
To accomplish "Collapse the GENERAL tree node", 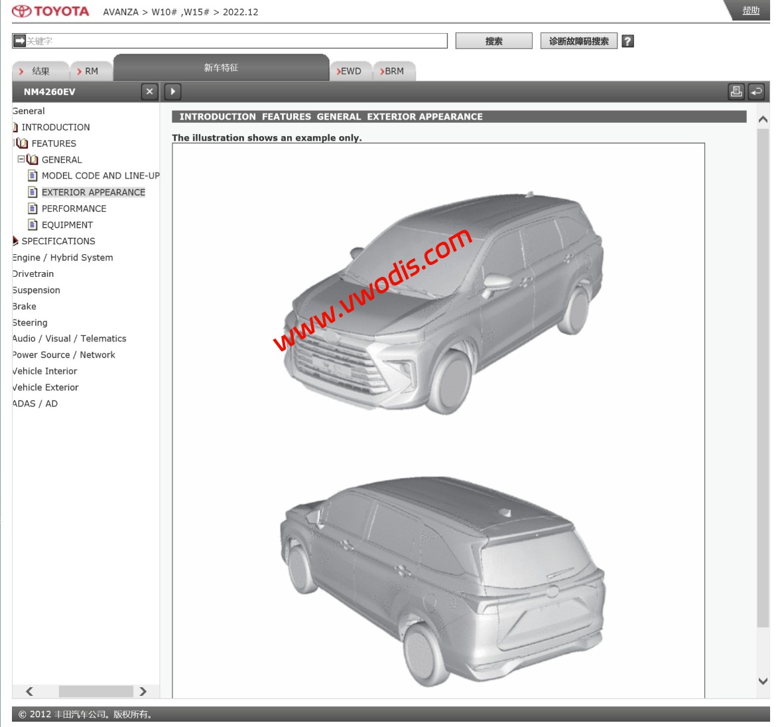I will [20, 159].
